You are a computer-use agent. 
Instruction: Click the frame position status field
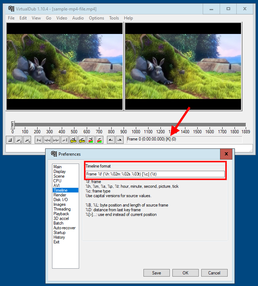[185, 139]
